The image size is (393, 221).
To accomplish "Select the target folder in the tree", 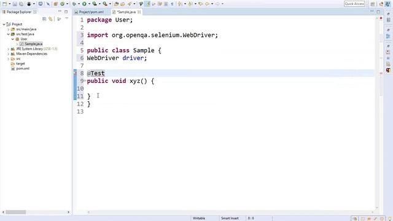I will 20,64.
